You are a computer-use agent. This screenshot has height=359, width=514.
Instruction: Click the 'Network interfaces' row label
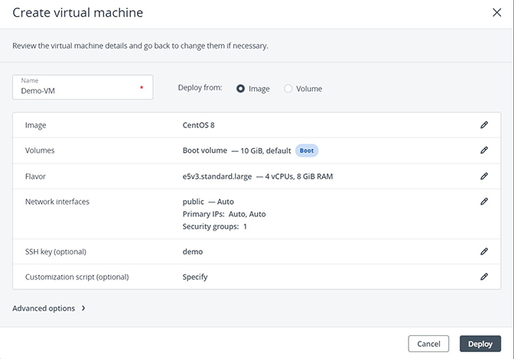tap(57, 202)
